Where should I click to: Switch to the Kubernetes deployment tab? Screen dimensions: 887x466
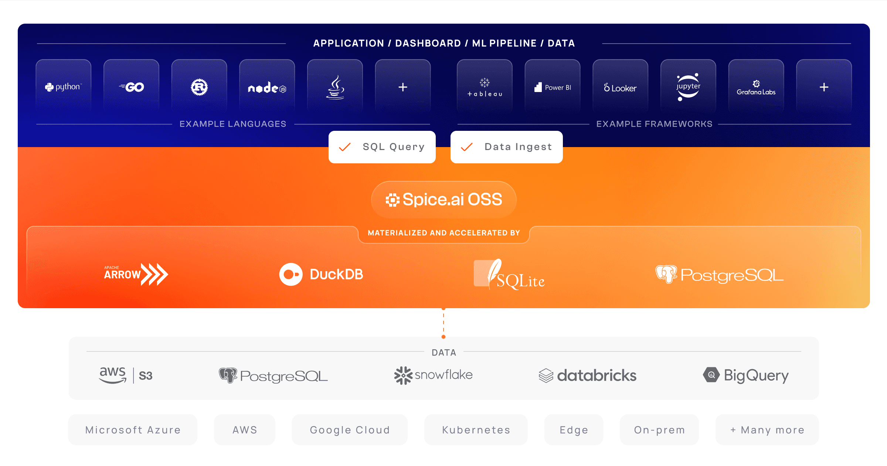point(476,429)
